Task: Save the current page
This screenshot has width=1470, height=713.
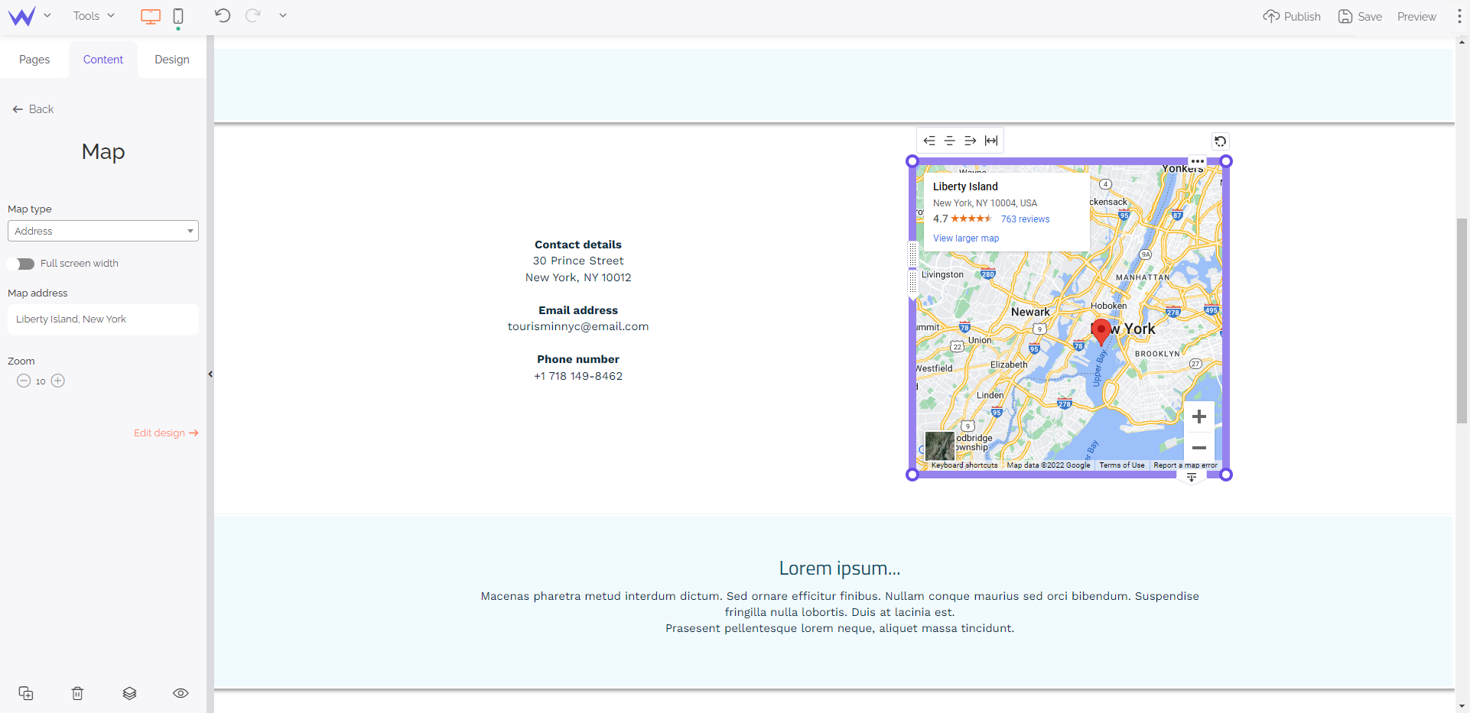Action: pos(1360,16)
